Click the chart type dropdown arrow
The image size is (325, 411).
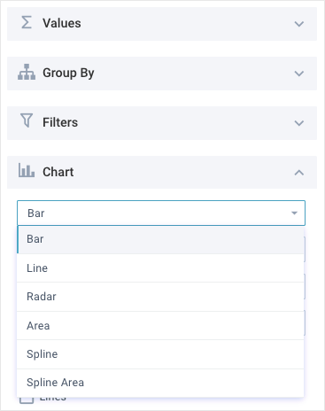(294, 213)
